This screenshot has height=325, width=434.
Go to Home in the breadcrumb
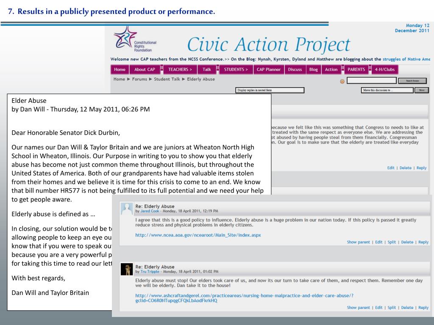[119, 79]
